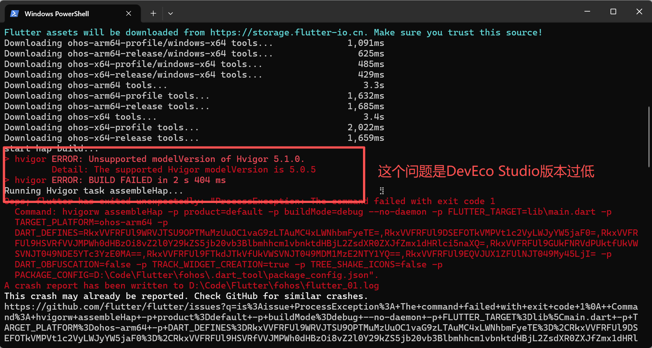This screenshot has width=652, height=348.
Task: Click 'Downloading ohos-x64 tools...' line
Action: tap(80, 117)
